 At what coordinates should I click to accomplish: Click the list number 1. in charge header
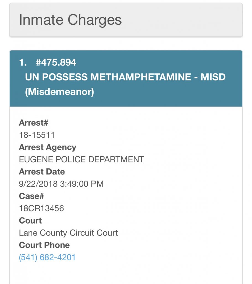[23, 63]
